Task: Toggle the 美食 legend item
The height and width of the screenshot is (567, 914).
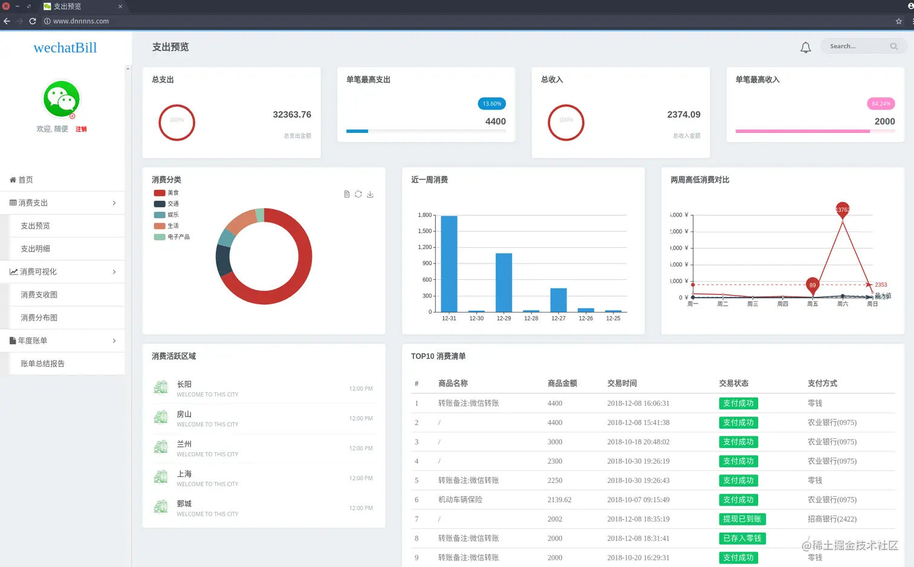Action: 166,193
